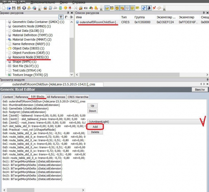This screenshot has width=209, height=192.
Task: Select Resource Node (CRES) in tree
Action: [30, 57]
